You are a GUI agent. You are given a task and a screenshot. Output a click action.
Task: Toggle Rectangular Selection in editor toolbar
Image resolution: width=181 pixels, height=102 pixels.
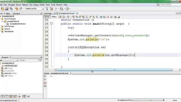[86, 17]
